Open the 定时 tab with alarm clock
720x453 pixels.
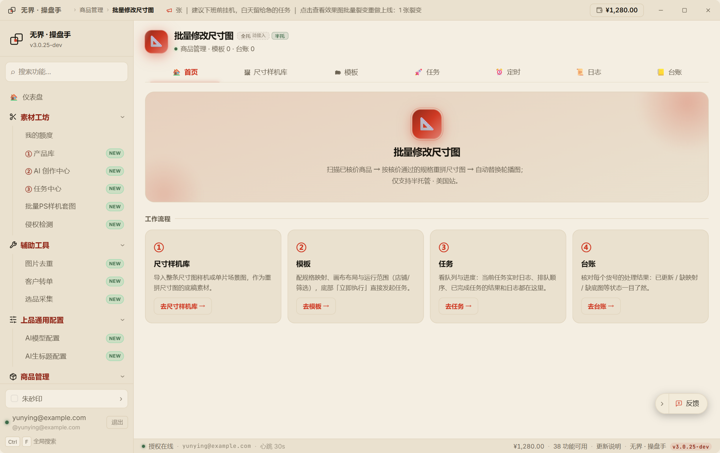coord(508,72)
